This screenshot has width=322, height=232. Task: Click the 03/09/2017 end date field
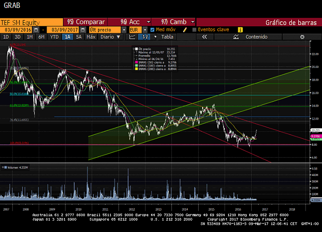click(63, 30)
